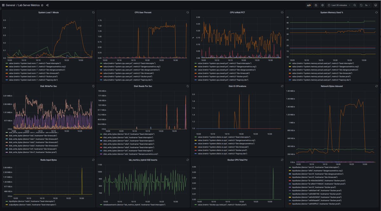Click the Lab Server Metrics dashboard title
Viewport: 381px width, 211px height.
[29, 5]
